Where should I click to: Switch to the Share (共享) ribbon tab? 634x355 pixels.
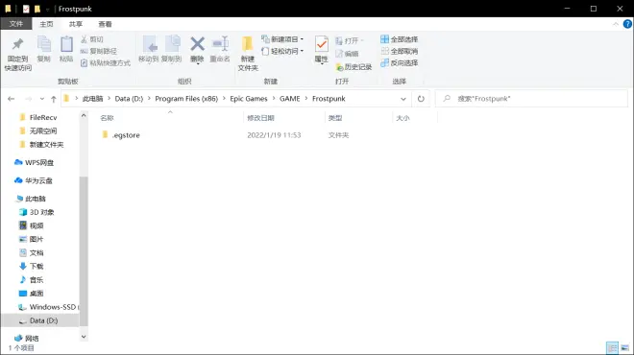coord(76,24)
